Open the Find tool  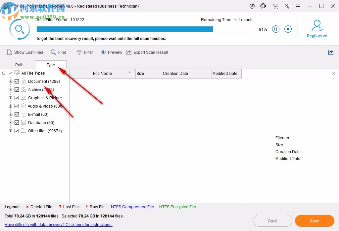click(59, 52)
